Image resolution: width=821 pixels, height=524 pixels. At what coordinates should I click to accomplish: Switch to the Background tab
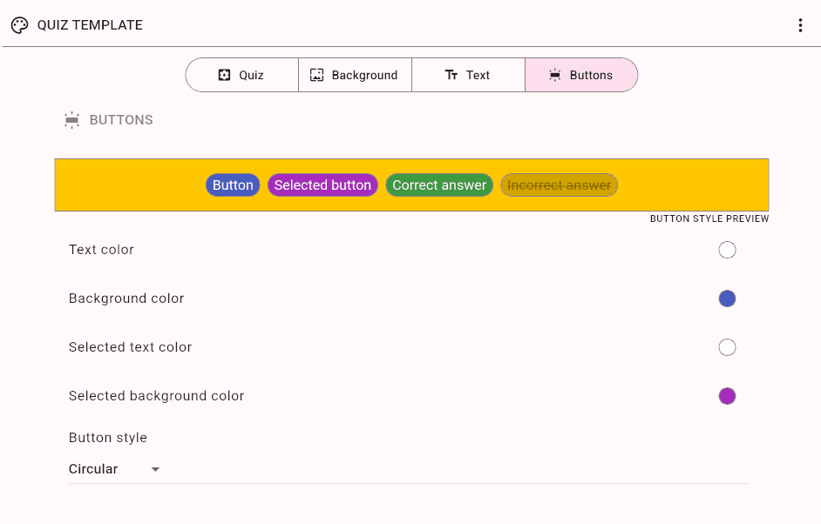click(354, 75)
